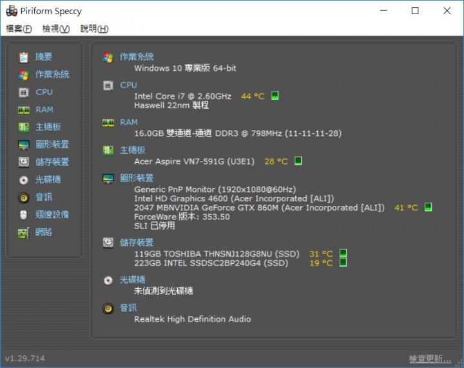
Task: Click the Windows flag icon in main panel
Action: (x=108, y=57)
